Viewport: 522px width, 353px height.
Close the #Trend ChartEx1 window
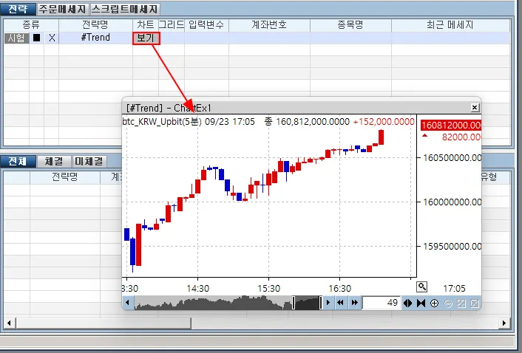[475, 107]
